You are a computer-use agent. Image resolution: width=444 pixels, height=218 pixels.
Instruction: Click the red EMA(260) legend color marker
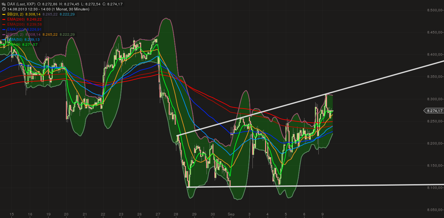pyautogui.click(x=4, y=19)
